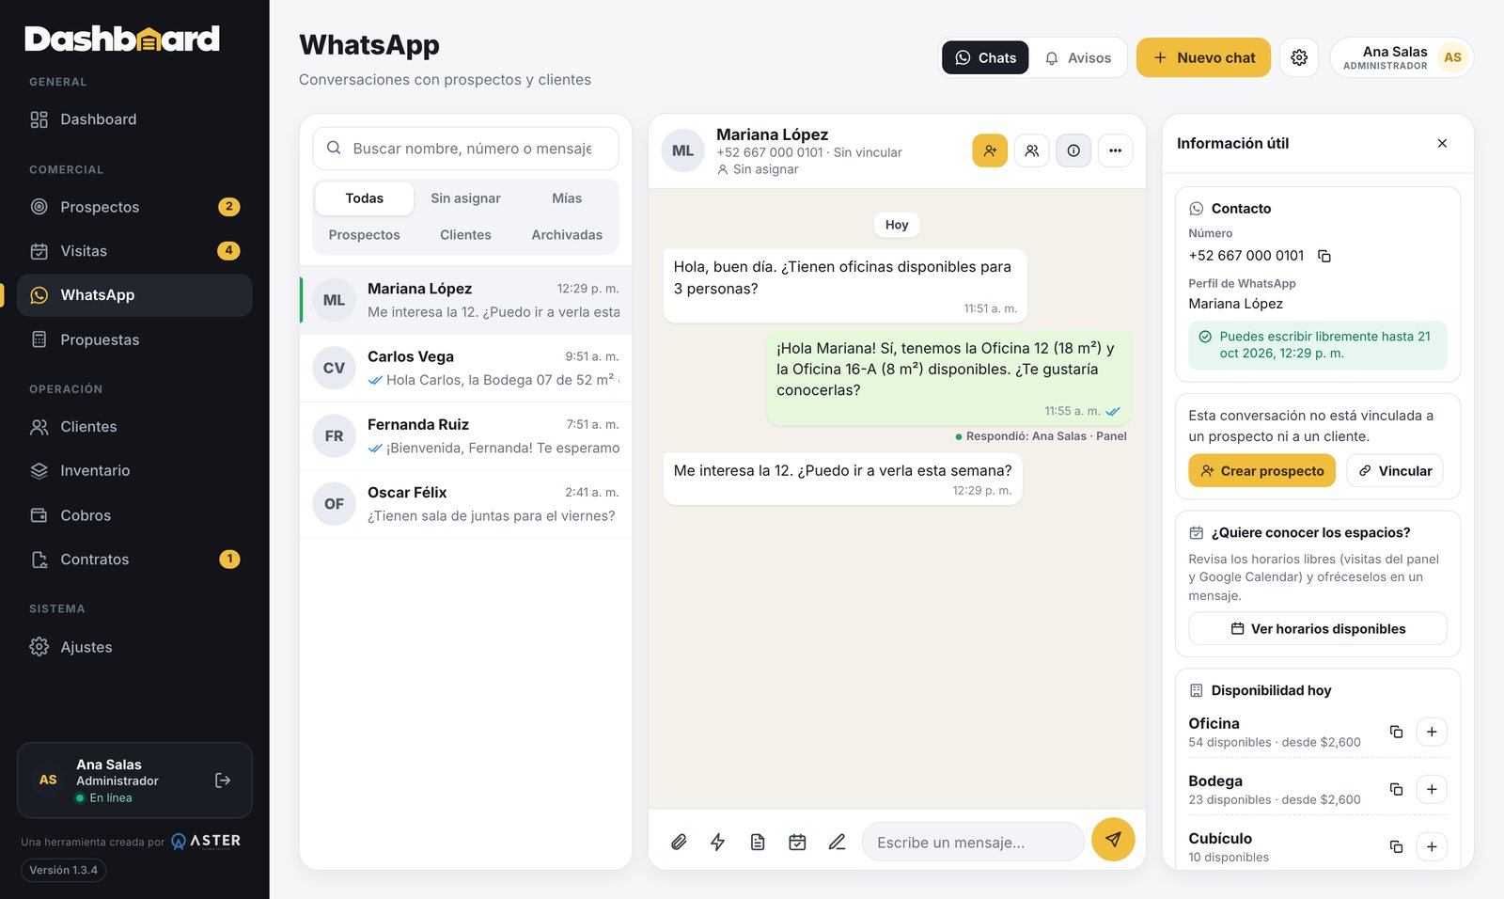Filter conversations by Prospectos tab
This screenshot has width=1504, height=899.
point(365,235)
